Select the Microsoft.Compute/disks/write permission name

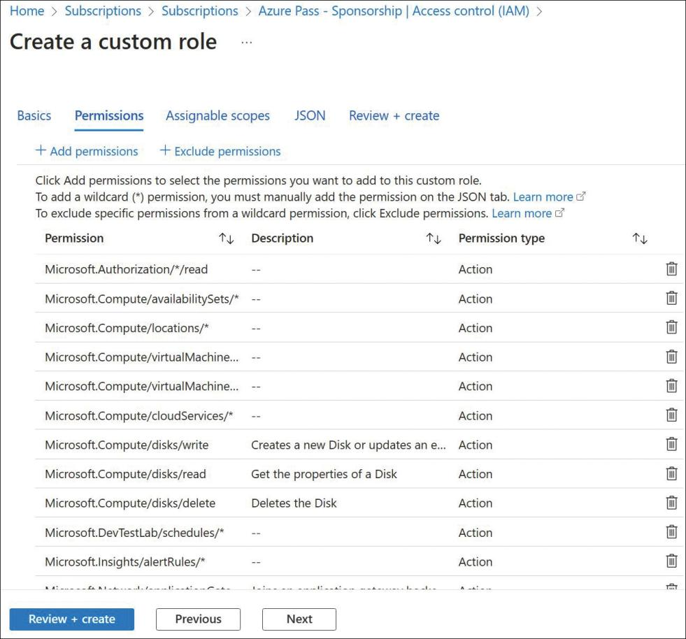click(127, 445)
